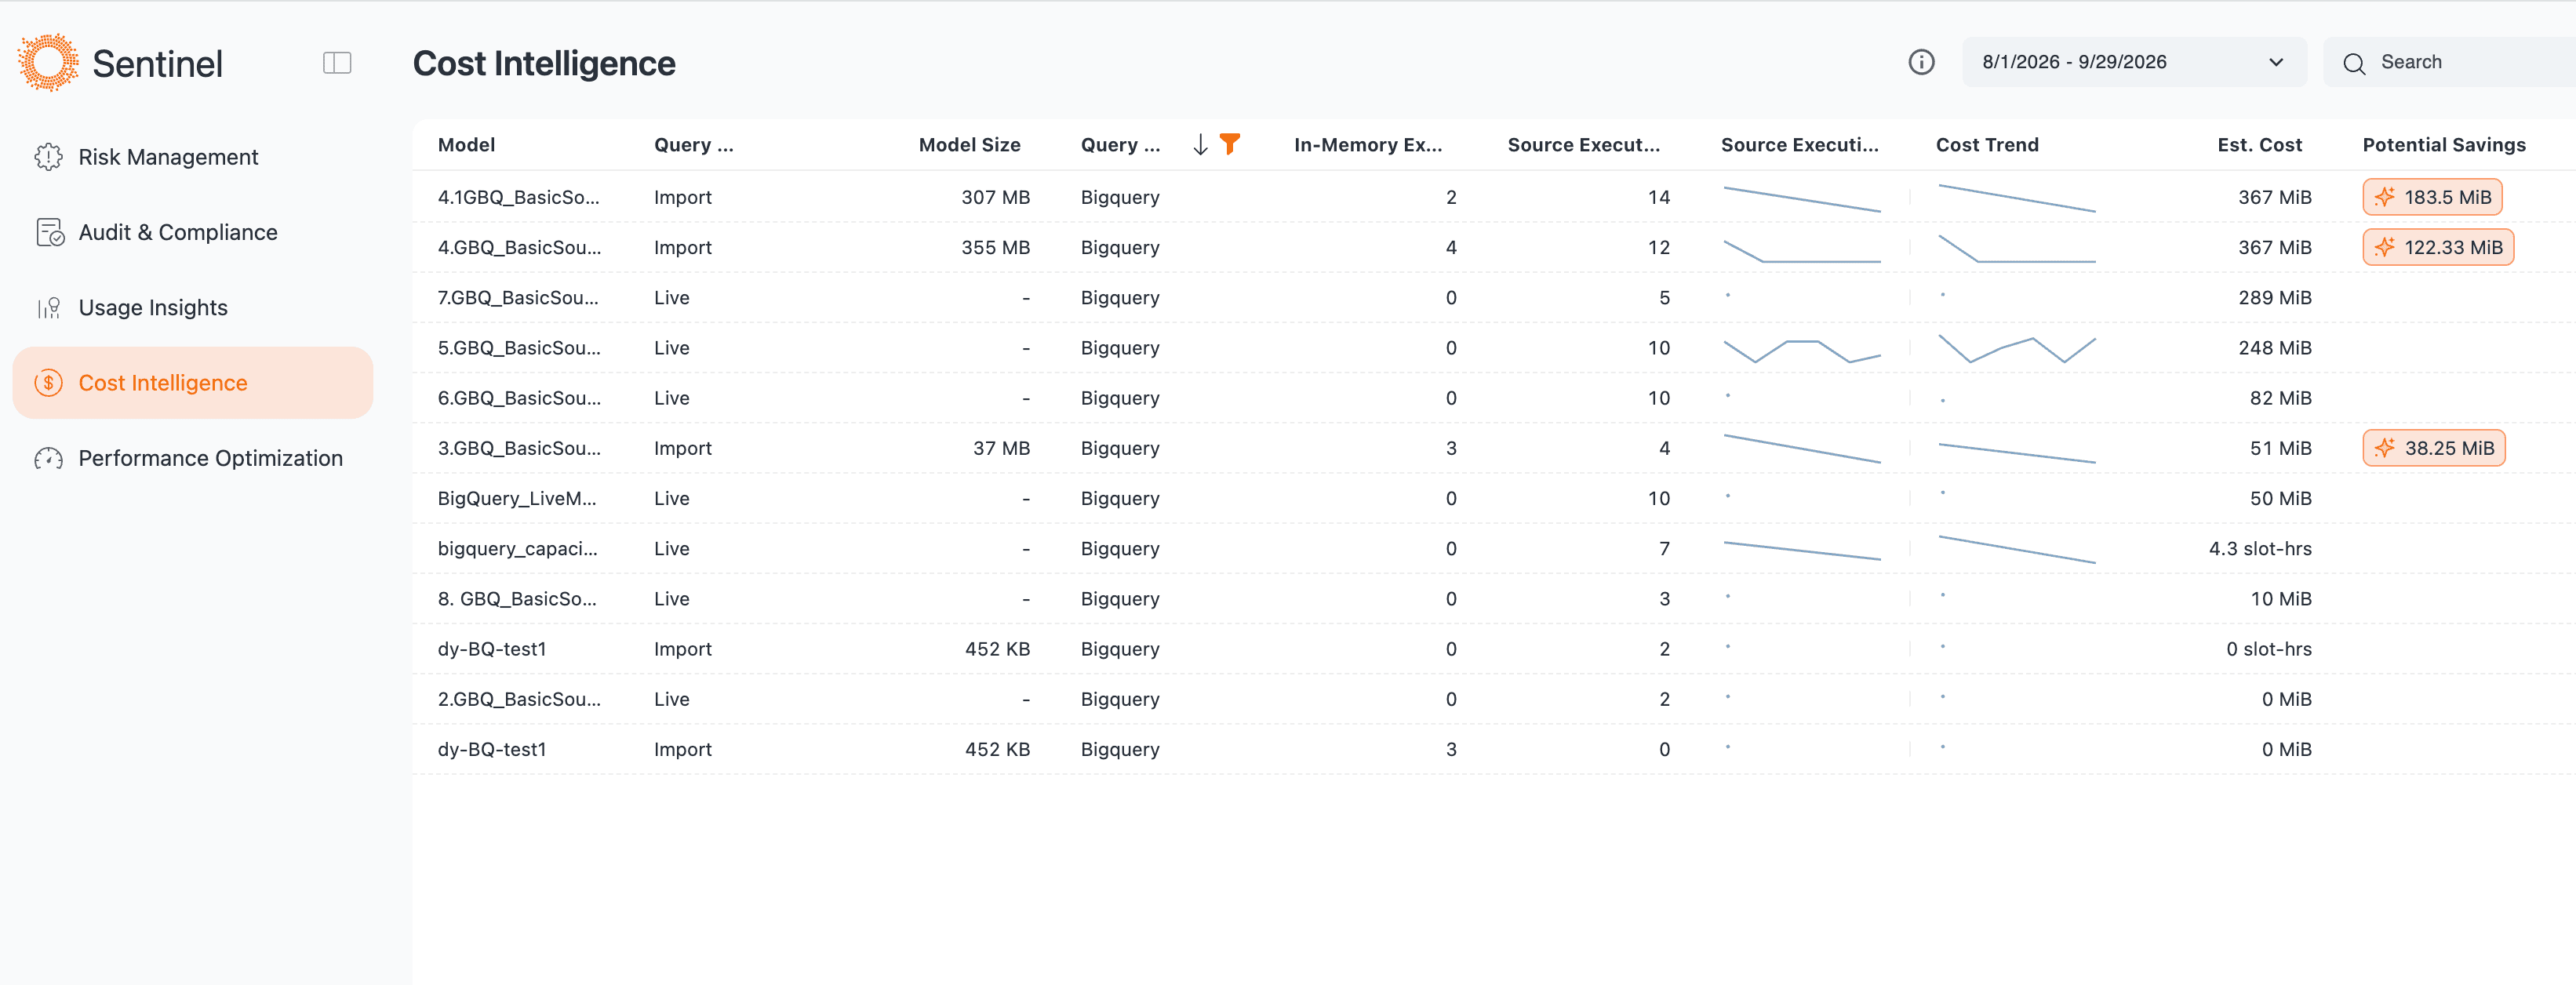Click the sparkle icon in 183.5 MiB badge
This screenshot has height=985, width=2576.
(x=2385, y=197)
